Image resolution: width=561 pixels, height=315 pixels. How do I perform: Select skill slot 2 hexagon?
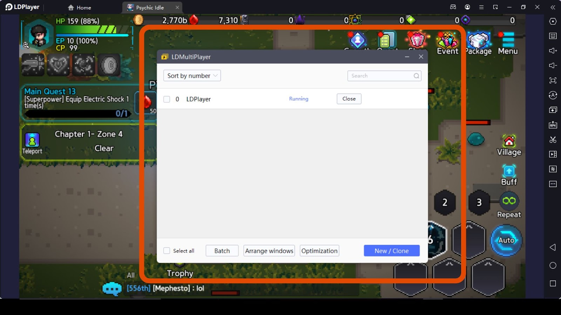pos(445,202)
